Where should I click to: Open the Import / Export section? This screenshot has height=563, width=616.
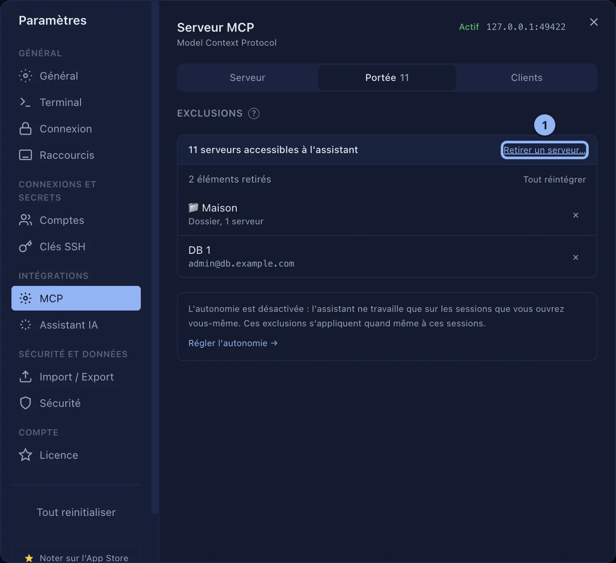click(x=76, y=377)
